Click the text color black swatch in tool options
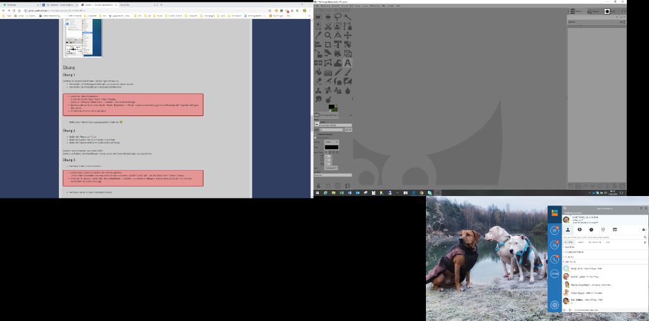Image resolution: width=649 pixels, height=321 pixels. point(331,147)
